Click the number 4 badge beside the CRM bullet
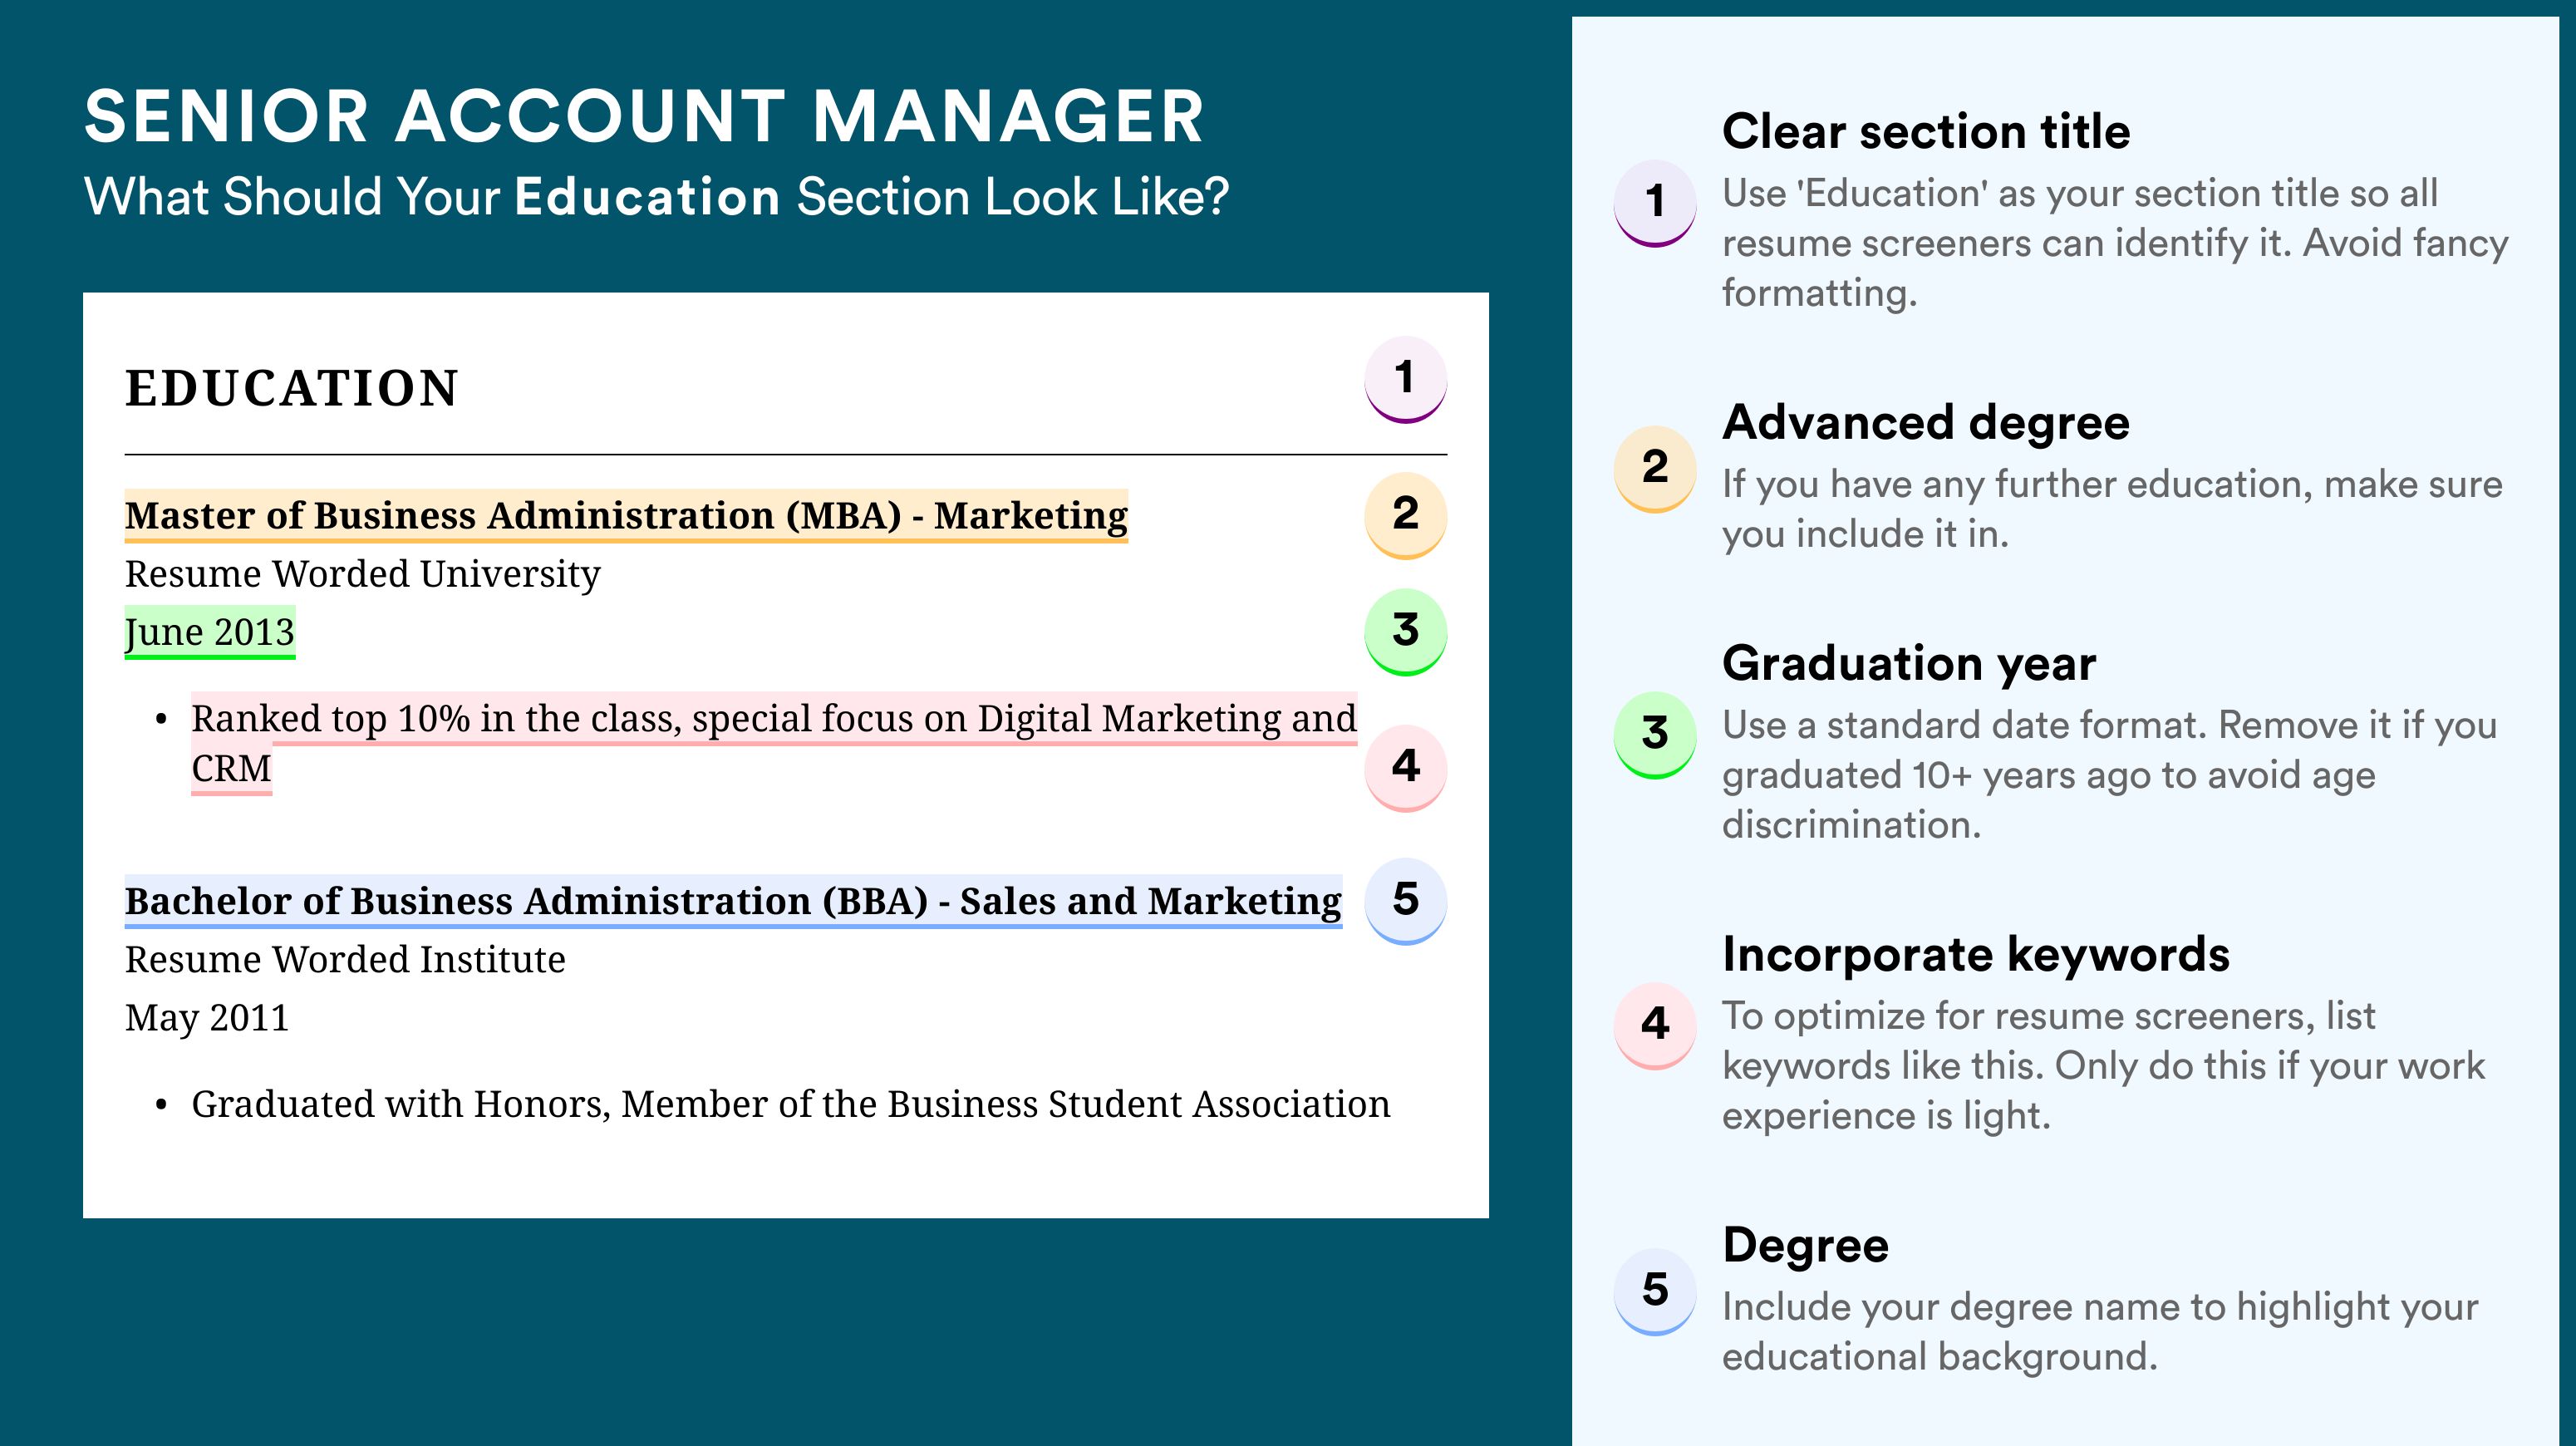The width and height of the screenshot is (2576, 1446). (x=1405, y=767)
